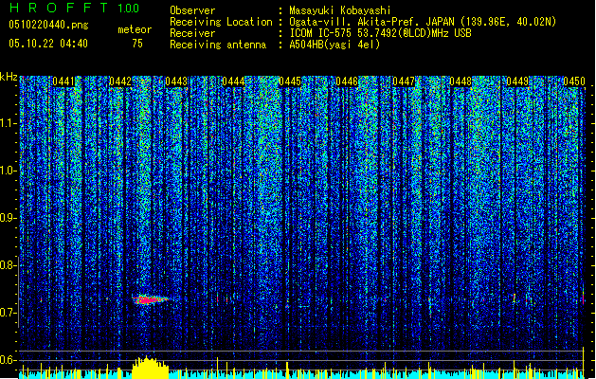596x379 pixels.
Task: Click the 0447 time marker
Action: click(404, 81)
